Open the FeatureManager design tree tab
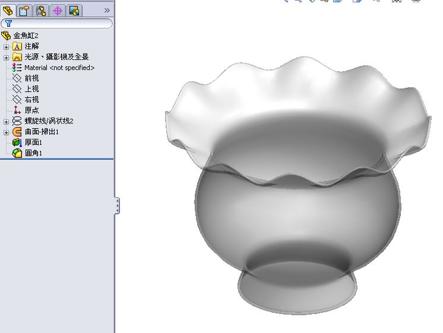The width and height of the screenshot is (443, 333). coord(8,11)
